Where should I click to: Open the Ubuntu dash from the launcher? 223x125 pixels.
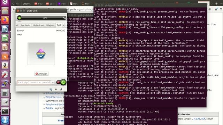[x=5, y=2]
